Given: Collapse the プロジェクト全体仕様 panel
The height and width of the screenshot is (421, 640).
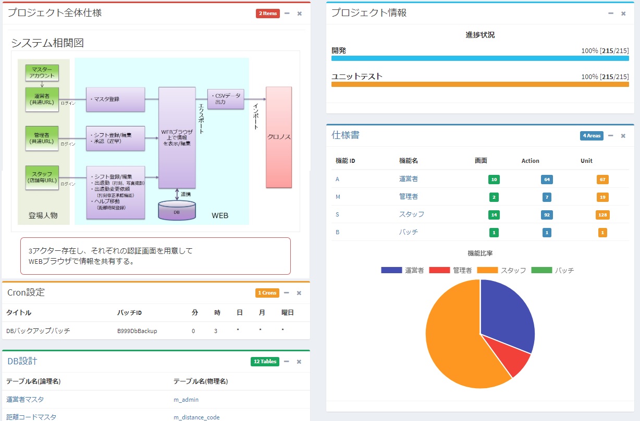Looking at the screenshot, I should 287,14.
